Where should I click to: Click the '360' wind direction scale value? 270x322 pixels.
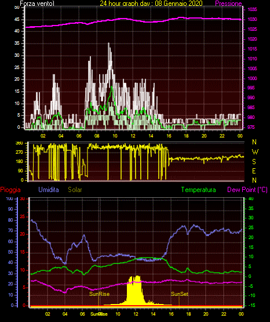pyautogui.click(x=19, y=143)
